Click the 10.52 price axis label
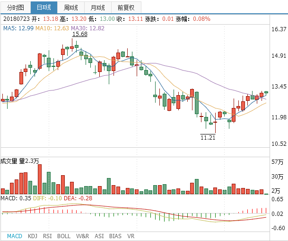This screenshot has height=241, width=288. 279,144
